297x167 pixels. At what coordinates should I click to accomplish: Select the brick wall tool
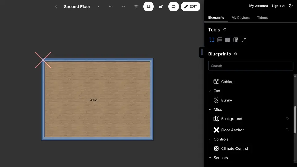click(x=220, y=40)
